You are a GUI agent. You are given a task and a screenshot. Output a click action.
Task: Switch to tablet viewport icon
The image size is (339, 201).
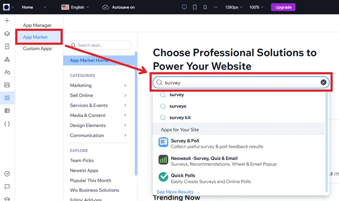coord(195,7)
